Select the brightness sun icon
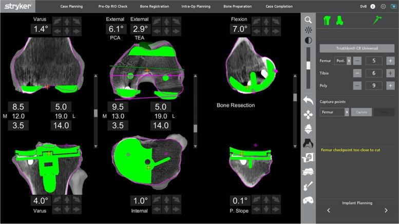The height and width of the screenshot is (224, 399). (308, 30)
